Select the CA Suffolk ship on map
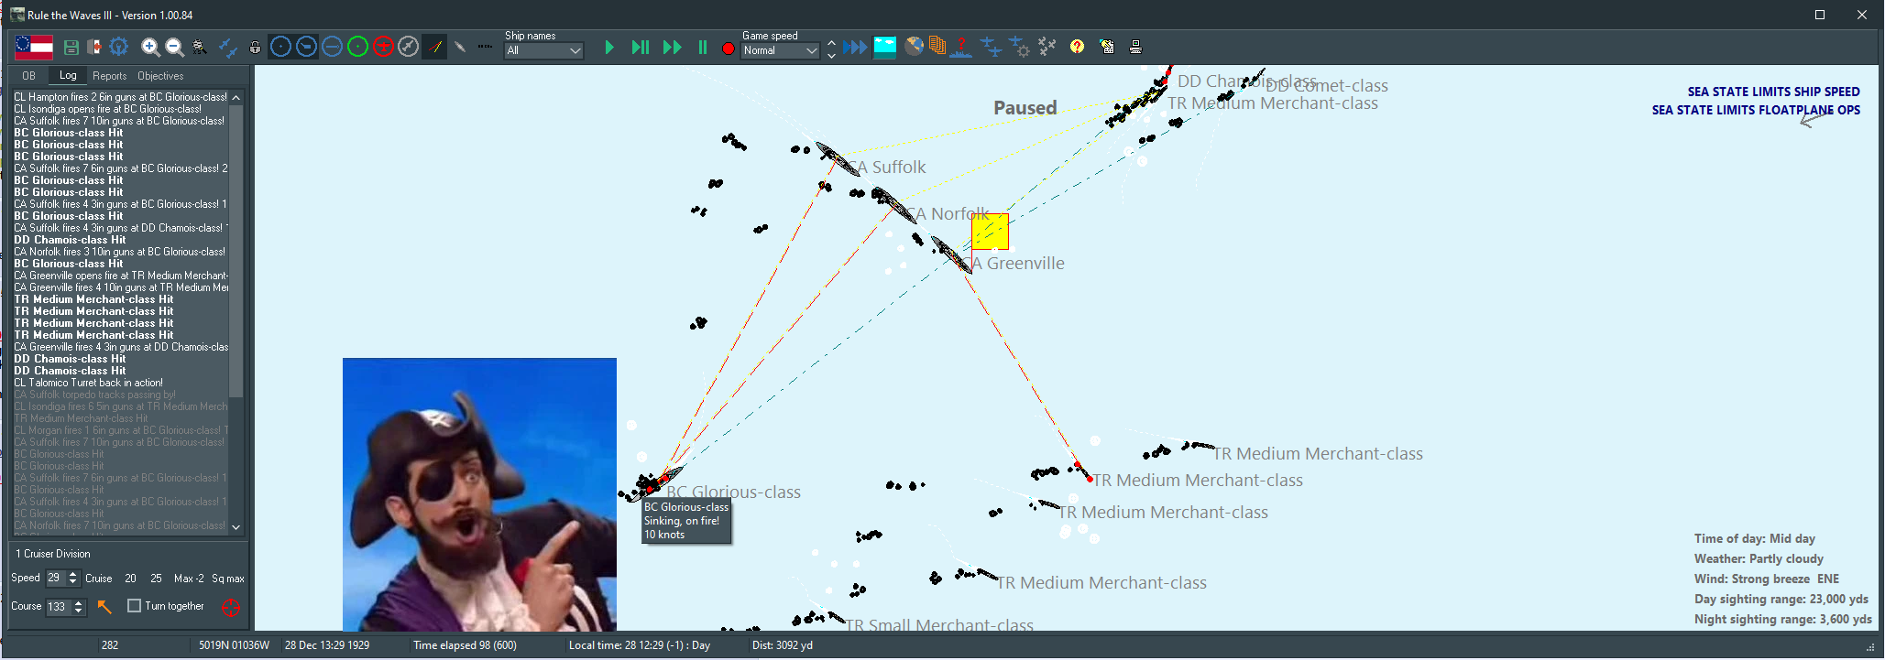 (837, 158)
